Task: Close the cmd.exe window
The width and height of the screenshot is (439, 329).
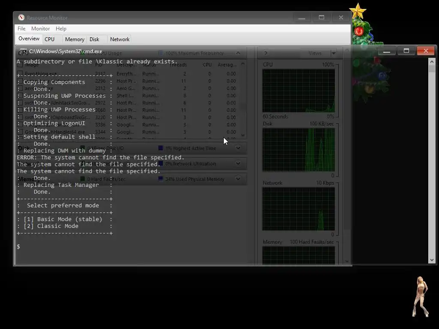Action: (x=426, y=51)
